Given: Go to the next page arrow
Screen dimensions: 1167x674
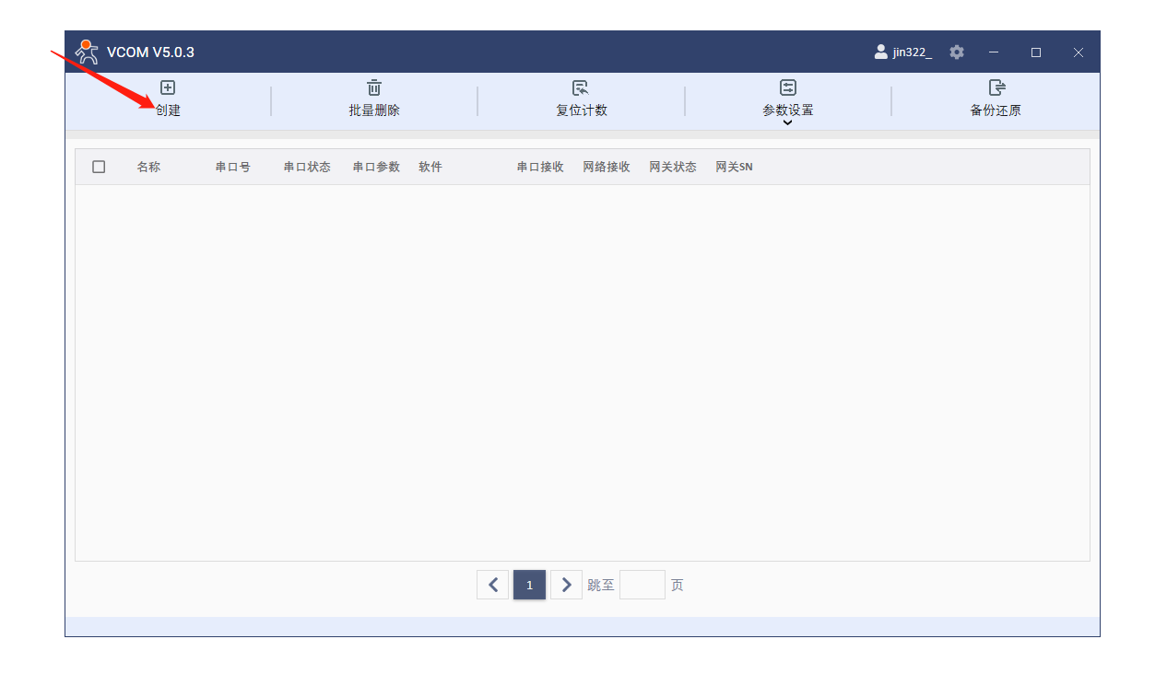Looking at the screenshot, I should pyautogui.click(x=566, y=585).
